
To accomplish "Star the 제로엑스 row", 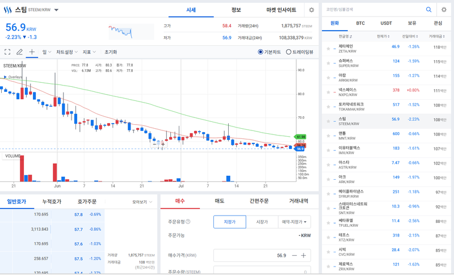I will point(329,266).
